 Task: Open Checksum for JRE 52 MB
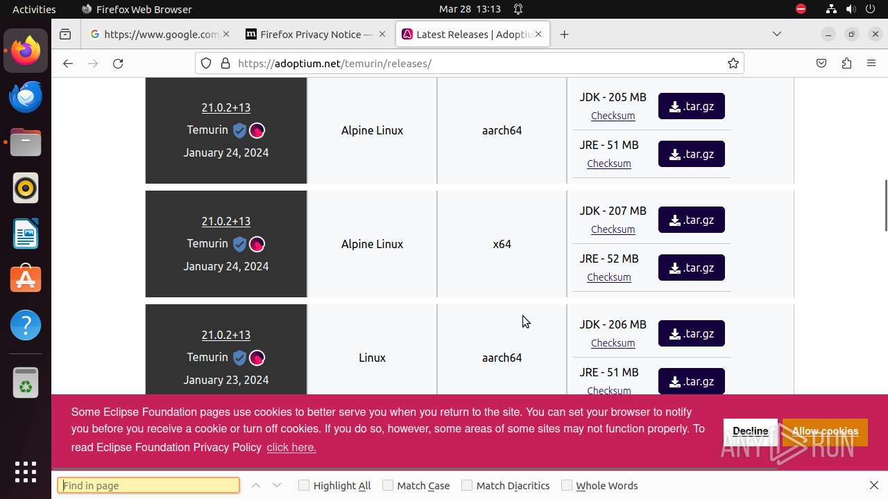coord(609,277)
